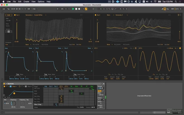The height and width of the screenshot is (115, 184).
Task: Open the Create menu
Action: pos(26,1)
